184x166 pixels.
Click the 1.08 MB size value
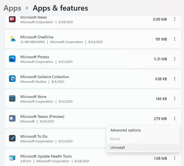pos(160,158)
